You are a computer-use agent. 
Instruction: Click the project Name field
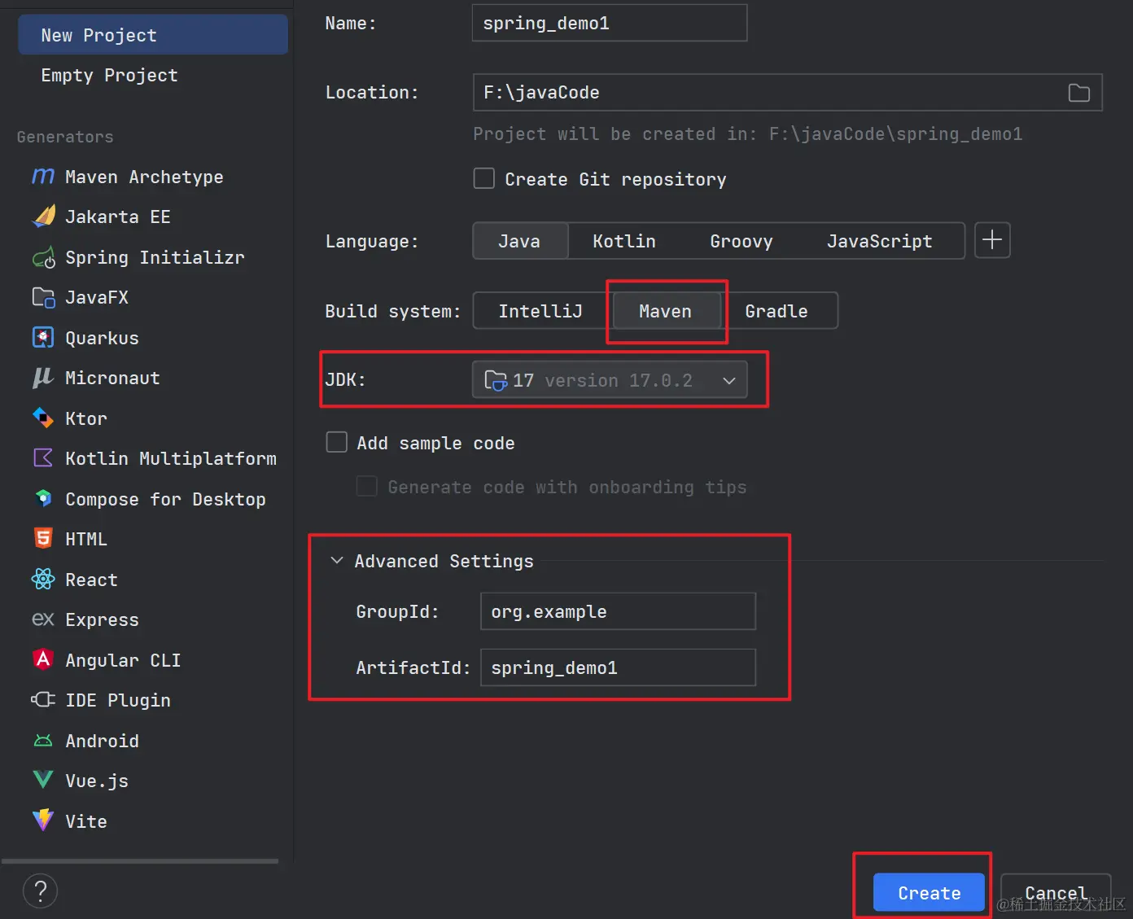[x=610, y=23]
